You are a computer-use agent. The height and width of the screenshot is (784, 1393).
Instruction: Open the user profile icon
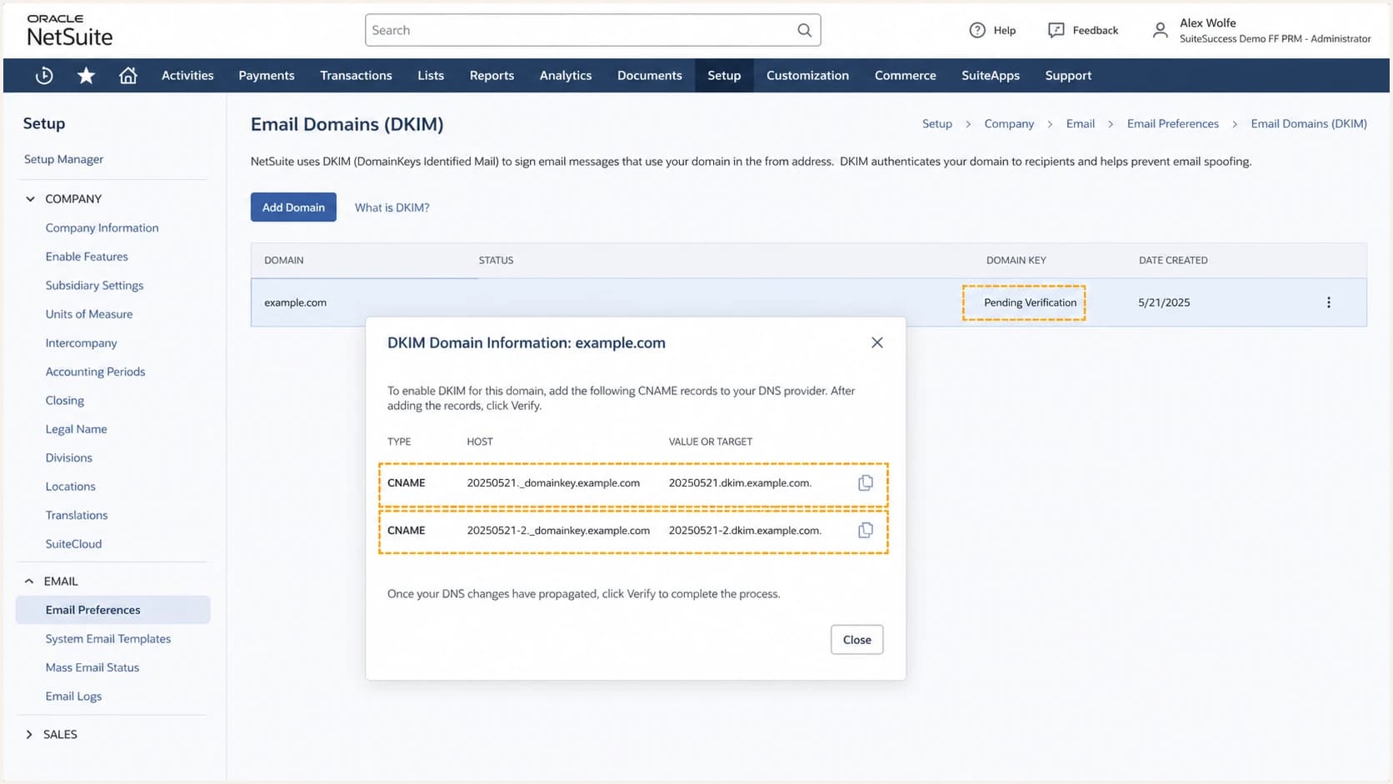coord(1160,31)
